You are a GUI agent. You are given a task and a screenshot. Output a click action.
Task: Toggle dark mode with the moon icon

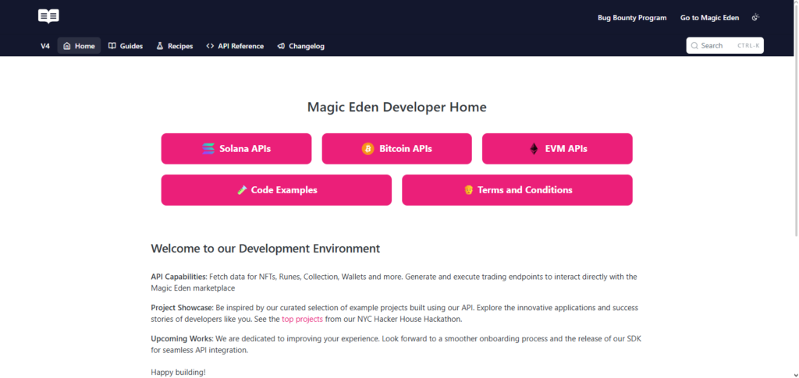point(755,17)
